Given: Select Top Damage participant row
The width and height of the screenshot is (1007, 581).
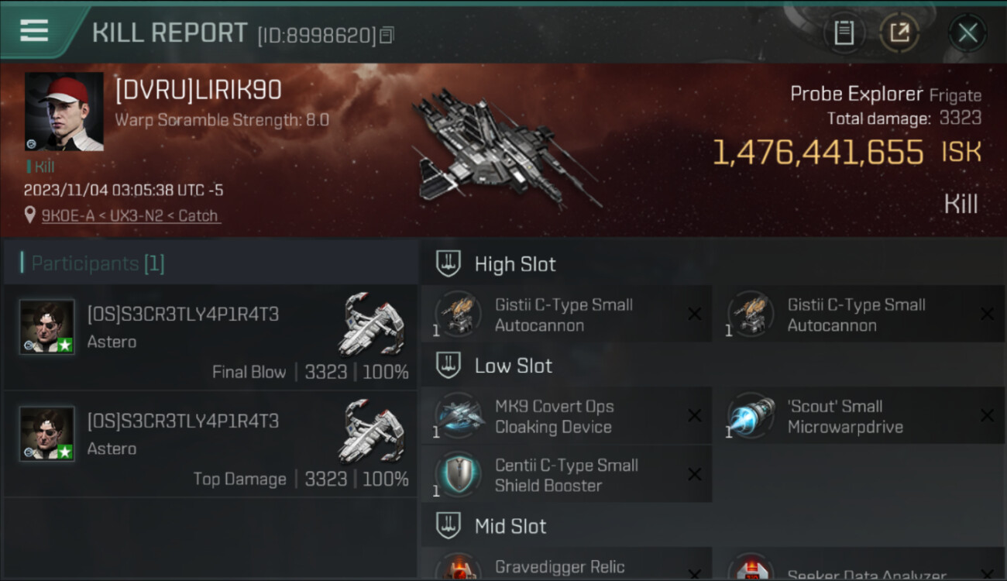Looking at the screenshot, I should pos(211,444).
